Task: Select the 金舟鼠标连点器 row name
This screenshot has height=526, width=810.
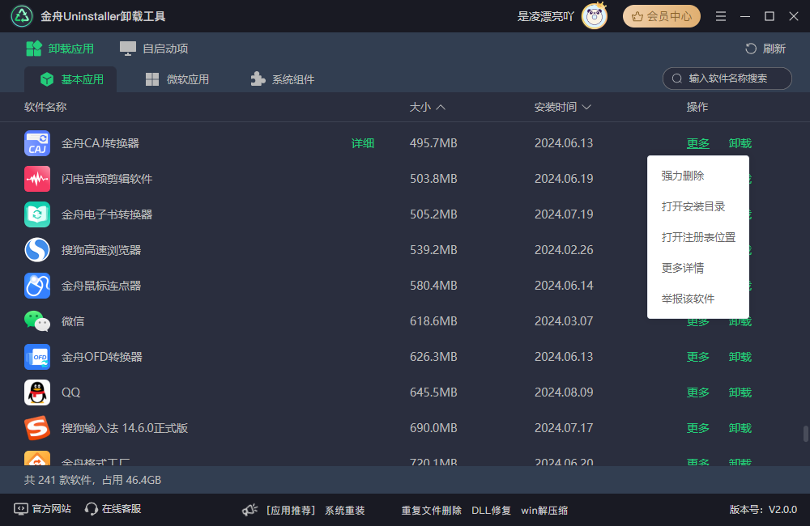Action: coord(101,286)
